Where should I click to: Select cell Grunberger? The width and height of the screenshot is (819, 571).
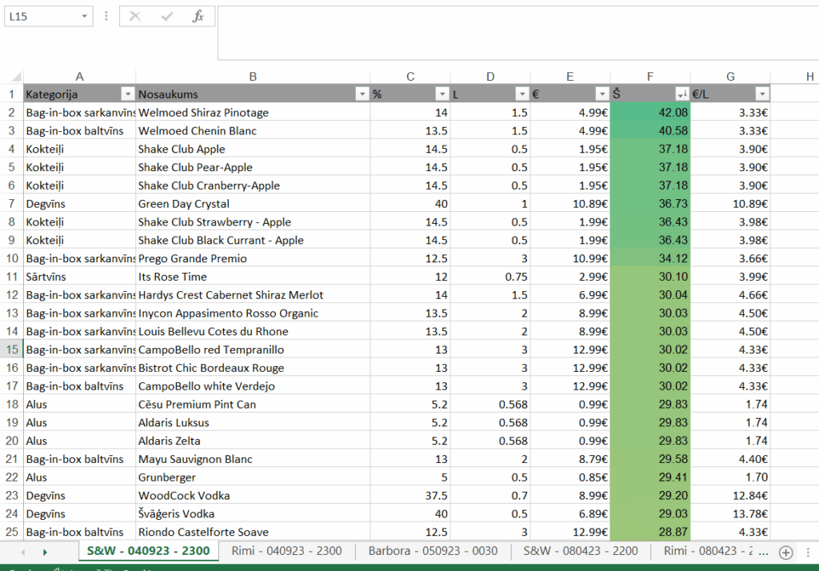pos(253,477)
